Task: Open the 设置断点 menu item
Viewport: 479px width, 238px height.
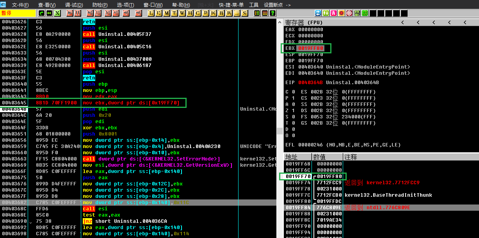Action: [x=277, y=5]
